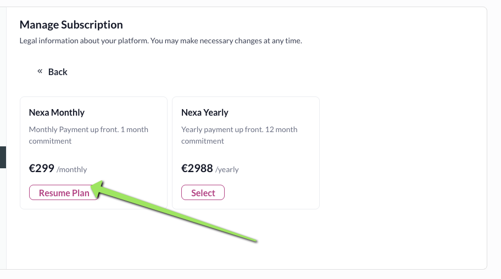Click the €299 price text
Image resolution: width=501 pixels, height=279 pixels.
click(41, 168)
